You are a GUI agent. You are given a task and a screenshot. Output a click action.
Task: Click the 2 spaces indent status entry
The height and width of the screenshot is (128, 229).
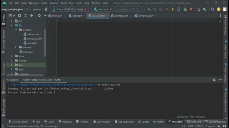click(x=210, y=126)
